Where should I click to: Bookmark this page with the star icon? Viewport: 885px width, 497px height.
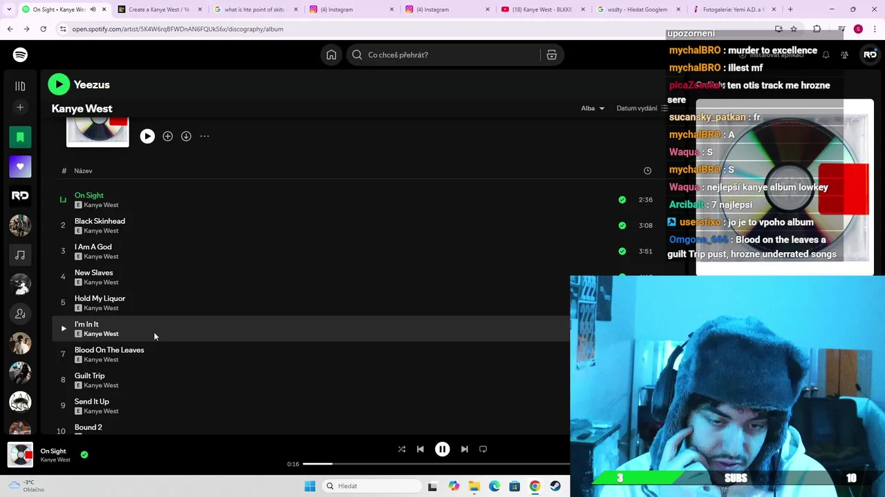(794, 29)
